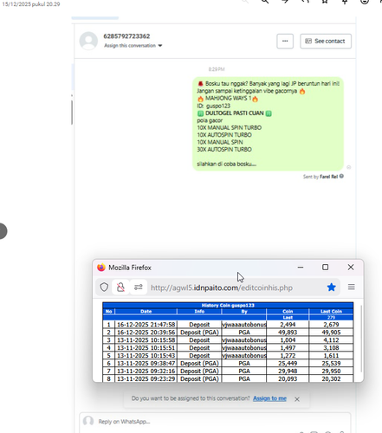382x433 pixels.
Task: Dismiss the assignment prompt with the X
Action: 297,399
